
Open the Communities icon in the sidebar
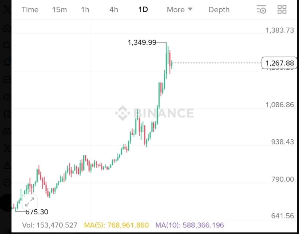point(7,131)
